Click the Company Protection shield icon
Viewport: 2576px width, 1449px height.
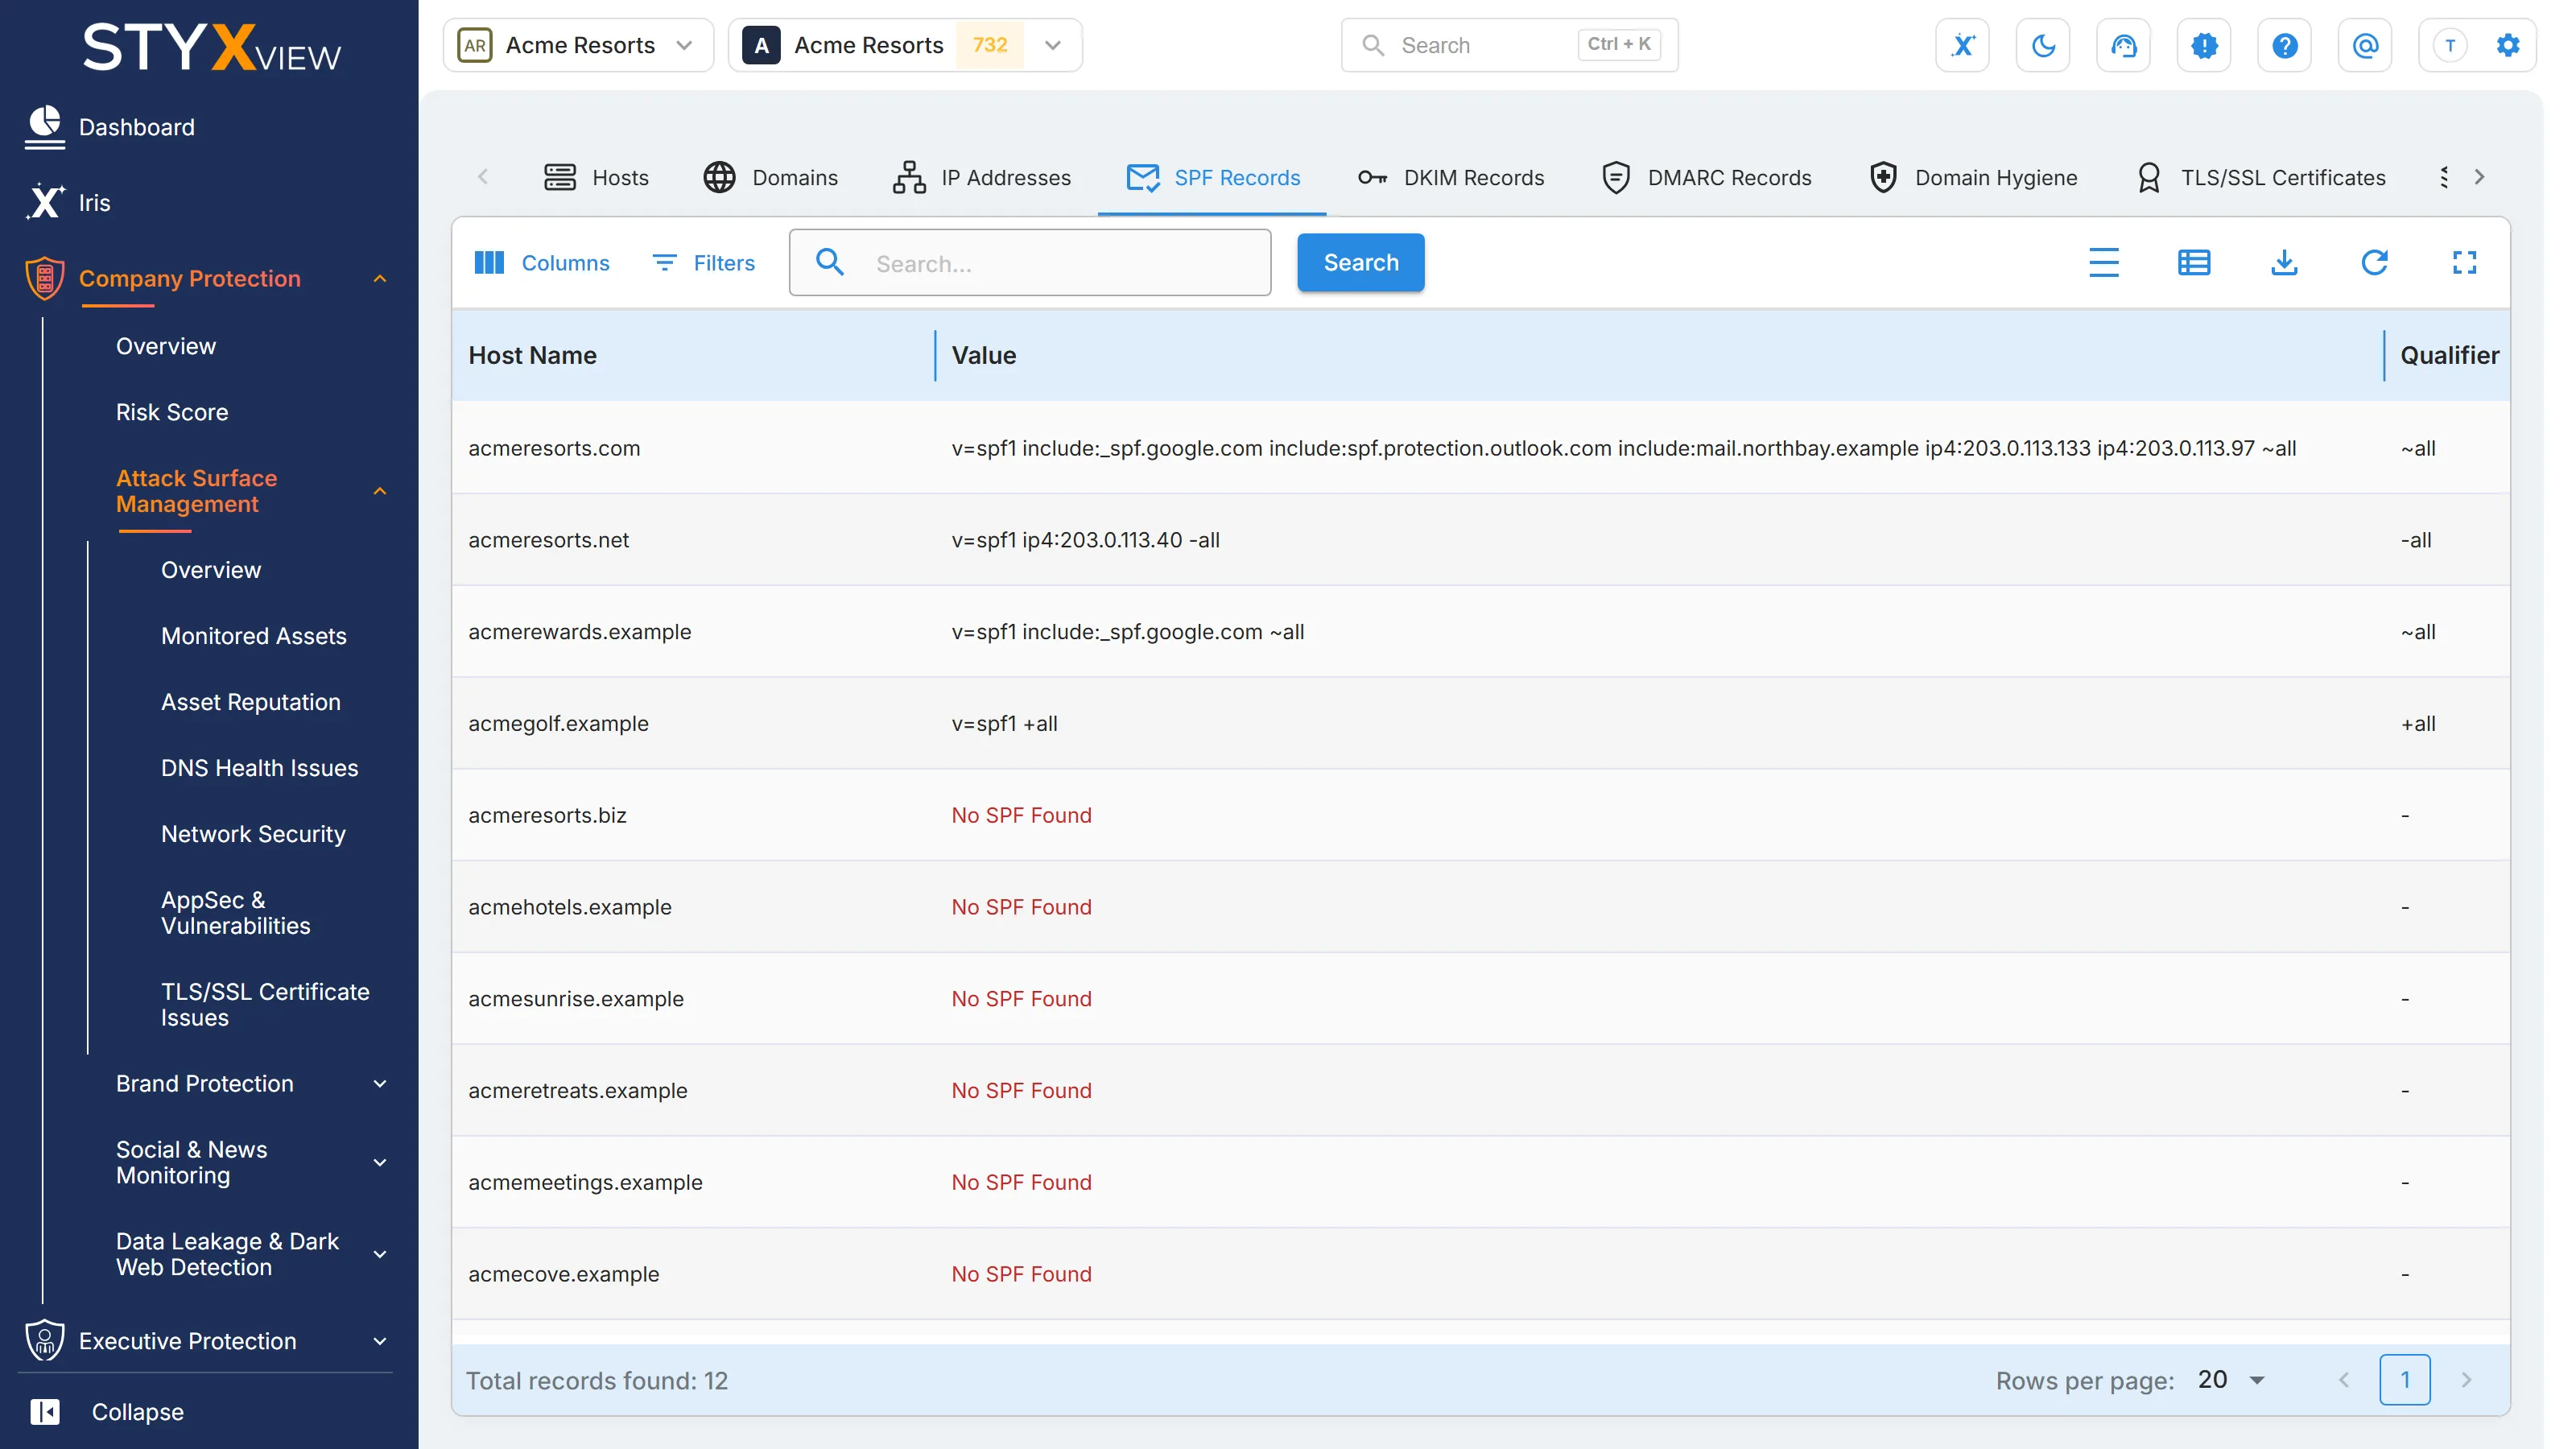point(44,278)
